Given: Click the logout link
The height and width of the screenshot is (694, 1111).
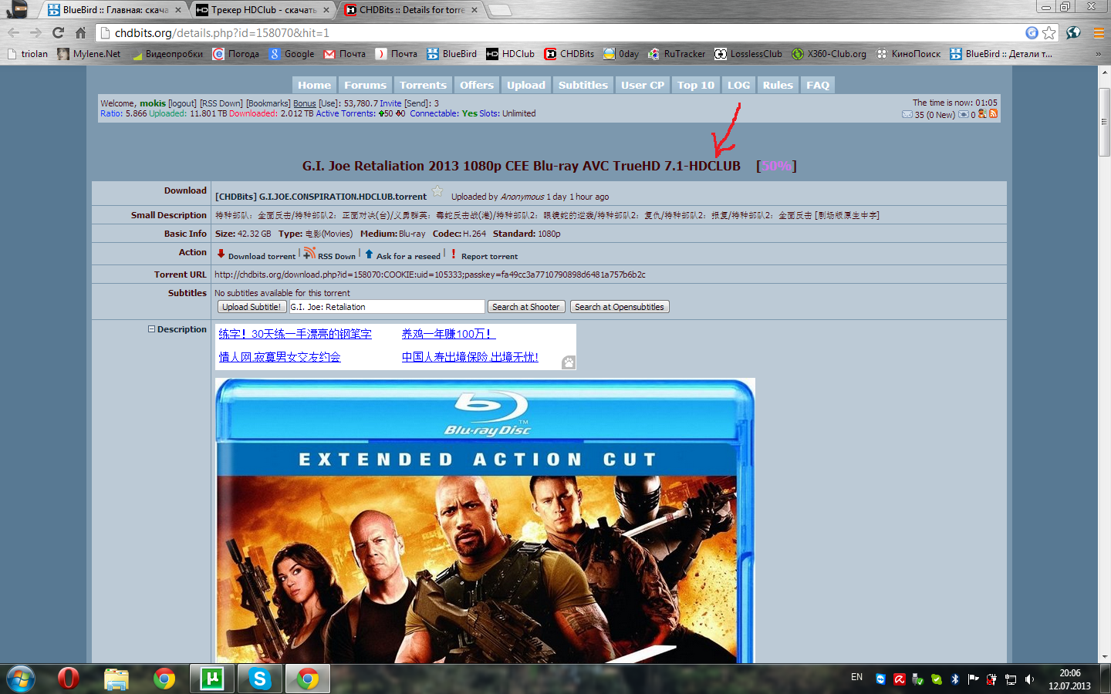Looking at the screenshot, I should 182,103.
